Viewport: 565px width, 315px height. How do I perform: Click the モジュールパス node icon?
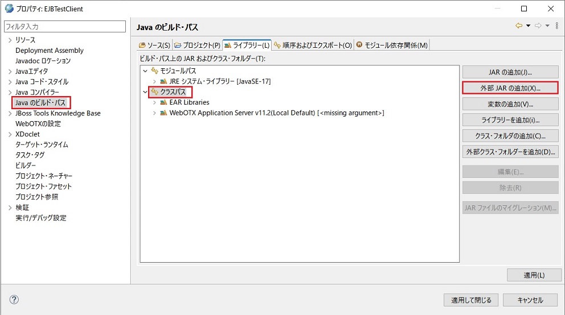point(155,71)
